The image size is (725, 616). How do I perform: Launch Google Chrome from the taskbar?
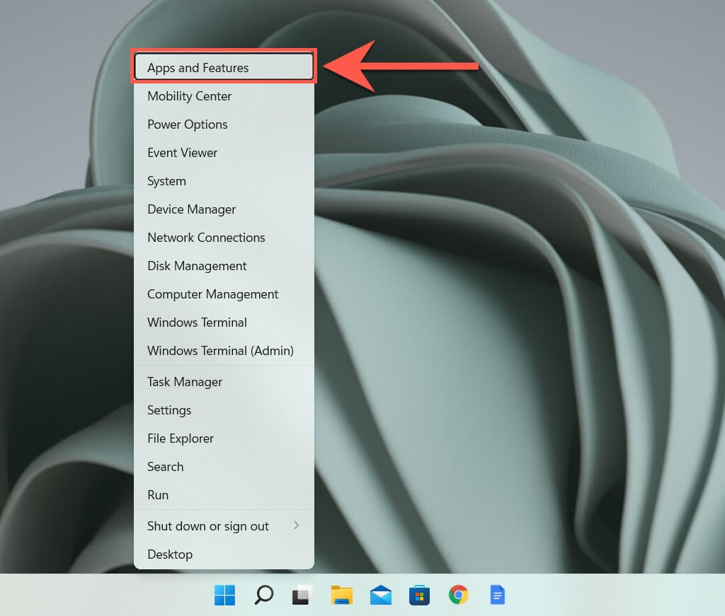(459, 595)
